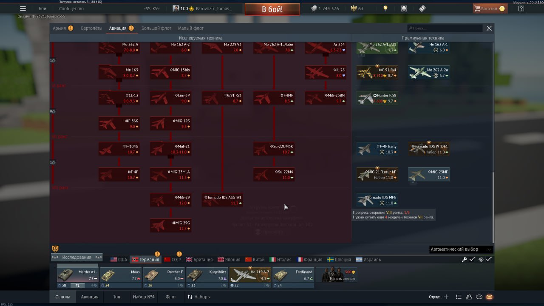The width and height of the screenshot is (544, 306).
Task: Open the Магазин shop button
Action: tap(490, 8)
